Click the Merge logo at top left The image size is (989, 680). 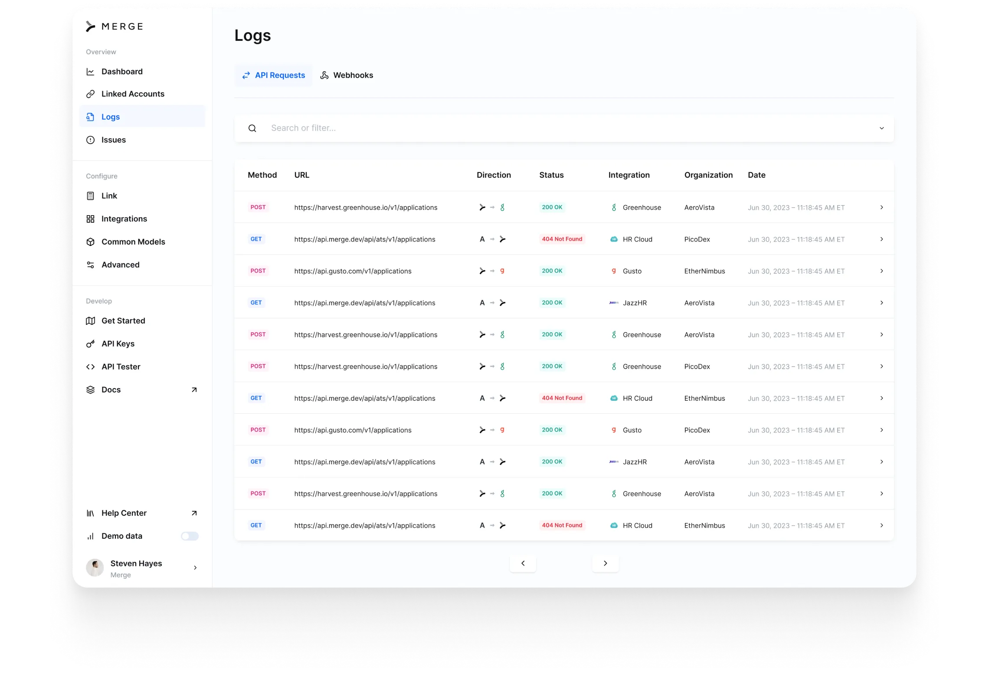coord(114,26)
